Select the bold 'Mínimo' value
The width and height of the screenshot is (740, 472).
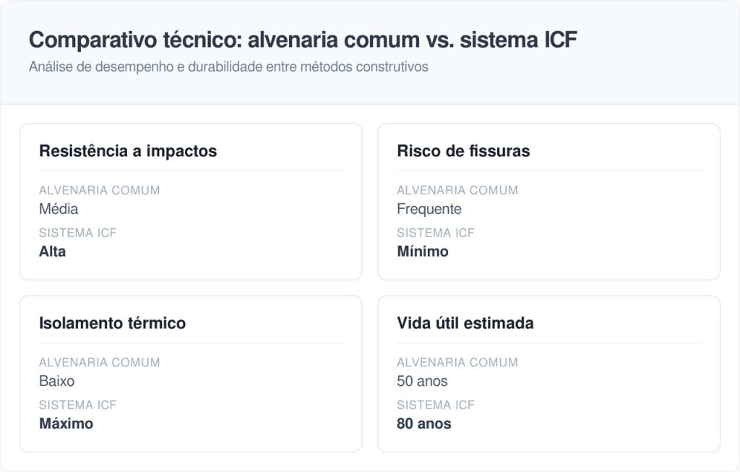pos(423,252)
